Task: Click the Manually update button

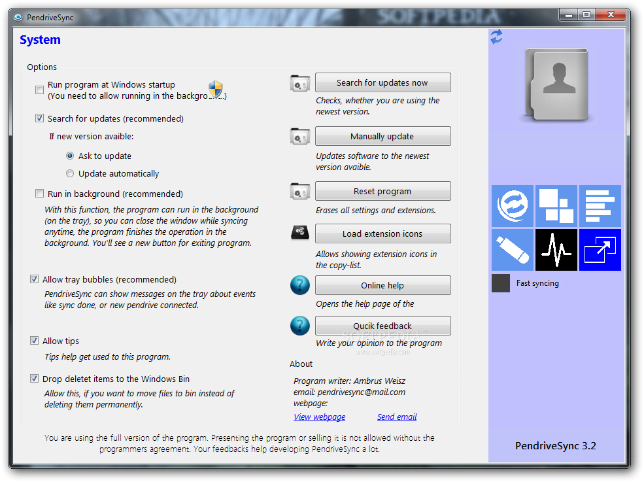Action: click(382, 136)
